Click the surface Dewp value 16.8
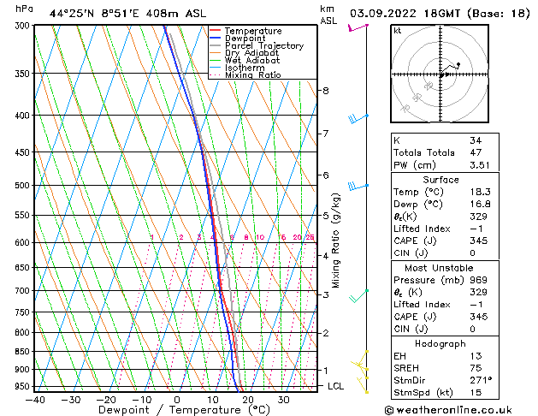 point(480,205)
